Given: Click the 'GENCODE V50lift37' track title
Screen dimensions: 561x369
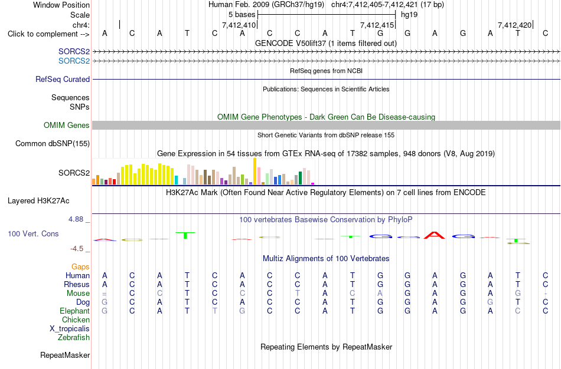Looking at the screenshot, I should tap(326, 44).
